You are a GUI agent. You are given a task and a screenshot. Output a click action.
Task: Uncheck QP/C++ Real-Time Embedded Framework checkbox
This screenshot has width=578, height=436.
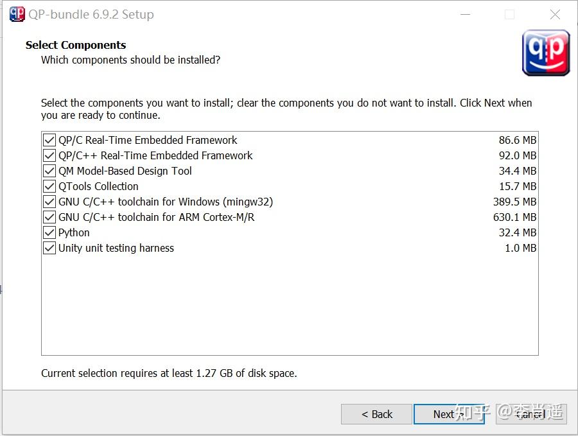[49, 155]
